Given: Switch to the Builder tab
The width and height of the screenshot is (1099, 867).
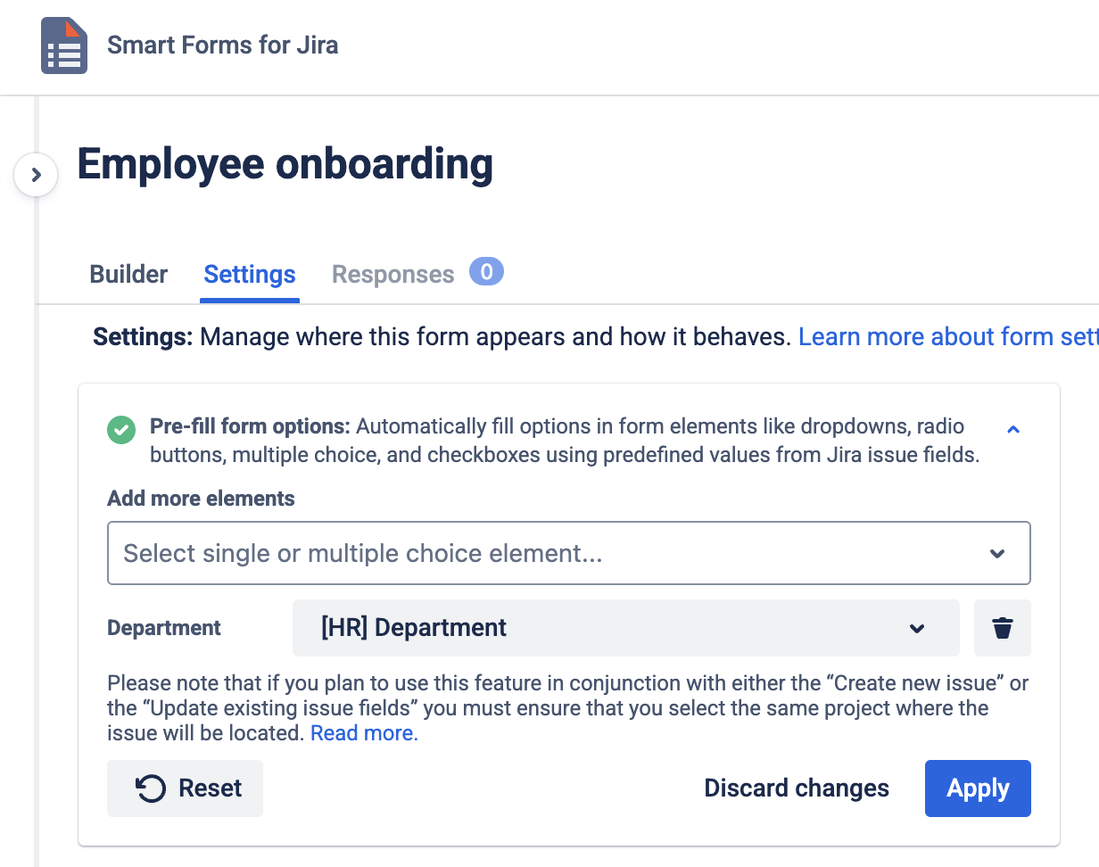Looking at the screenshot, I should pos(128,275).
